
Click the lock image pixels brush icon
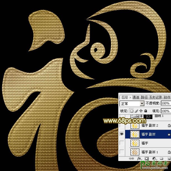(136, 111)
